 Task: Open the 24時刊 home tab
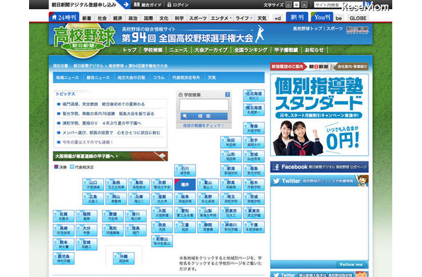click(x=64, y=17)
